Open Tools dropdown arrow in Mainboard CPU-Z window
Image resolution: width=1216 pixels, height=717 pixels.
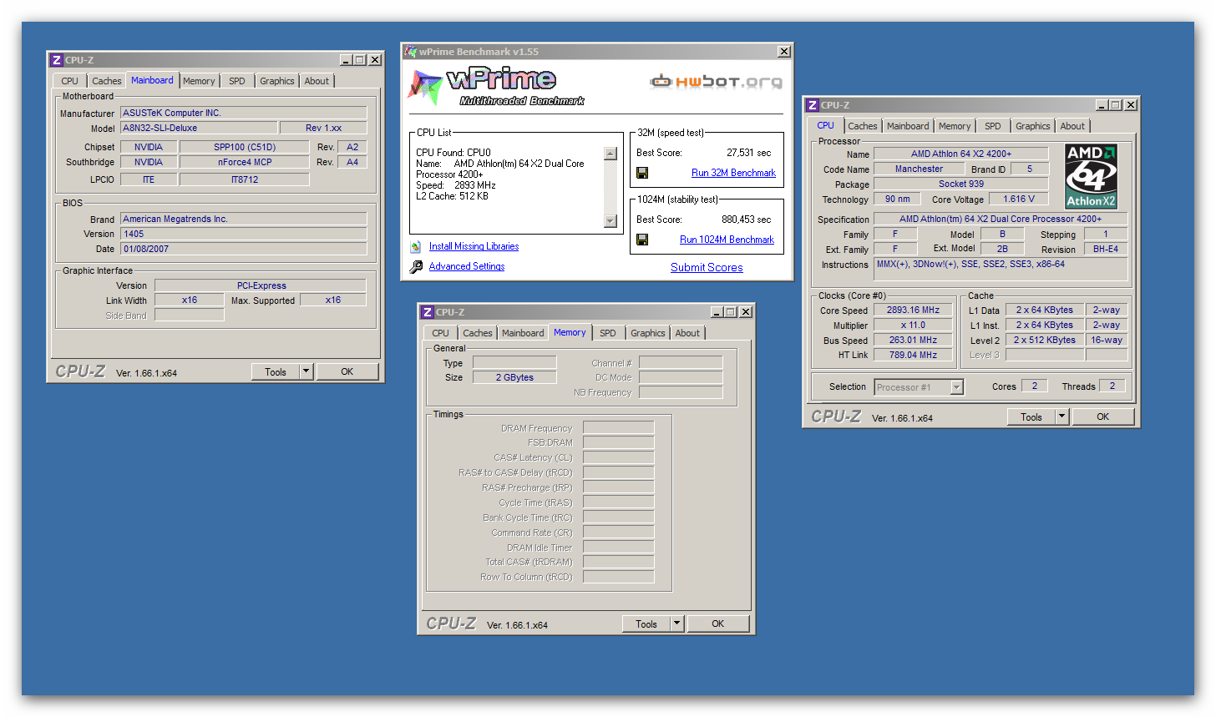click(307, 372)
